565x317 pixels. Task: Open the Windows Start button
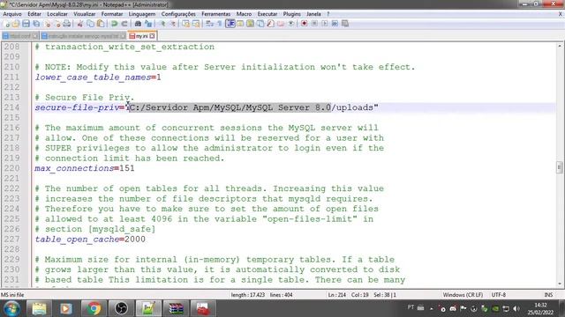coord(11,309)
